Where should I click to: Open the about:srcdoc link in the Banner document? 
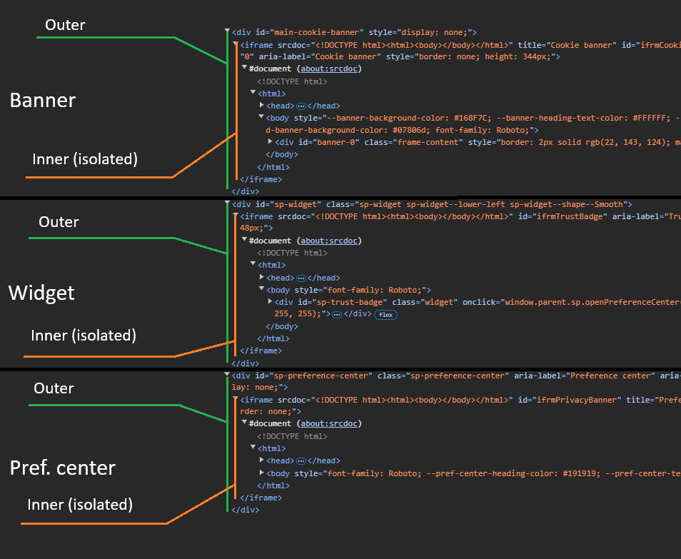329,69
